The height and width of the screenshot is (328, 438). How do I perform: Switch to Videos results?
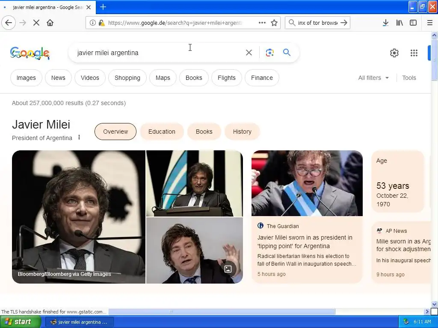point(90,78)
